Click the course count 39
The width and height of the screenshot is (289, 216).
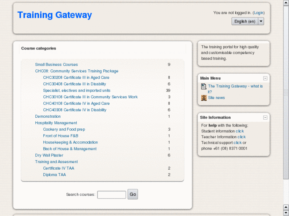click(x=168, y=90)
